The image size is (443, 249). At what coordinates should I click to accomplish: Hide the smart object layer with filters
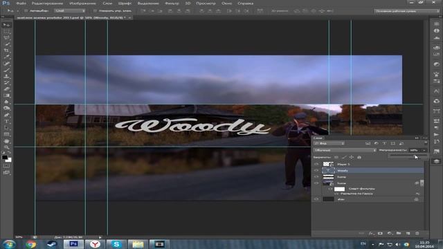click(316, 183)
